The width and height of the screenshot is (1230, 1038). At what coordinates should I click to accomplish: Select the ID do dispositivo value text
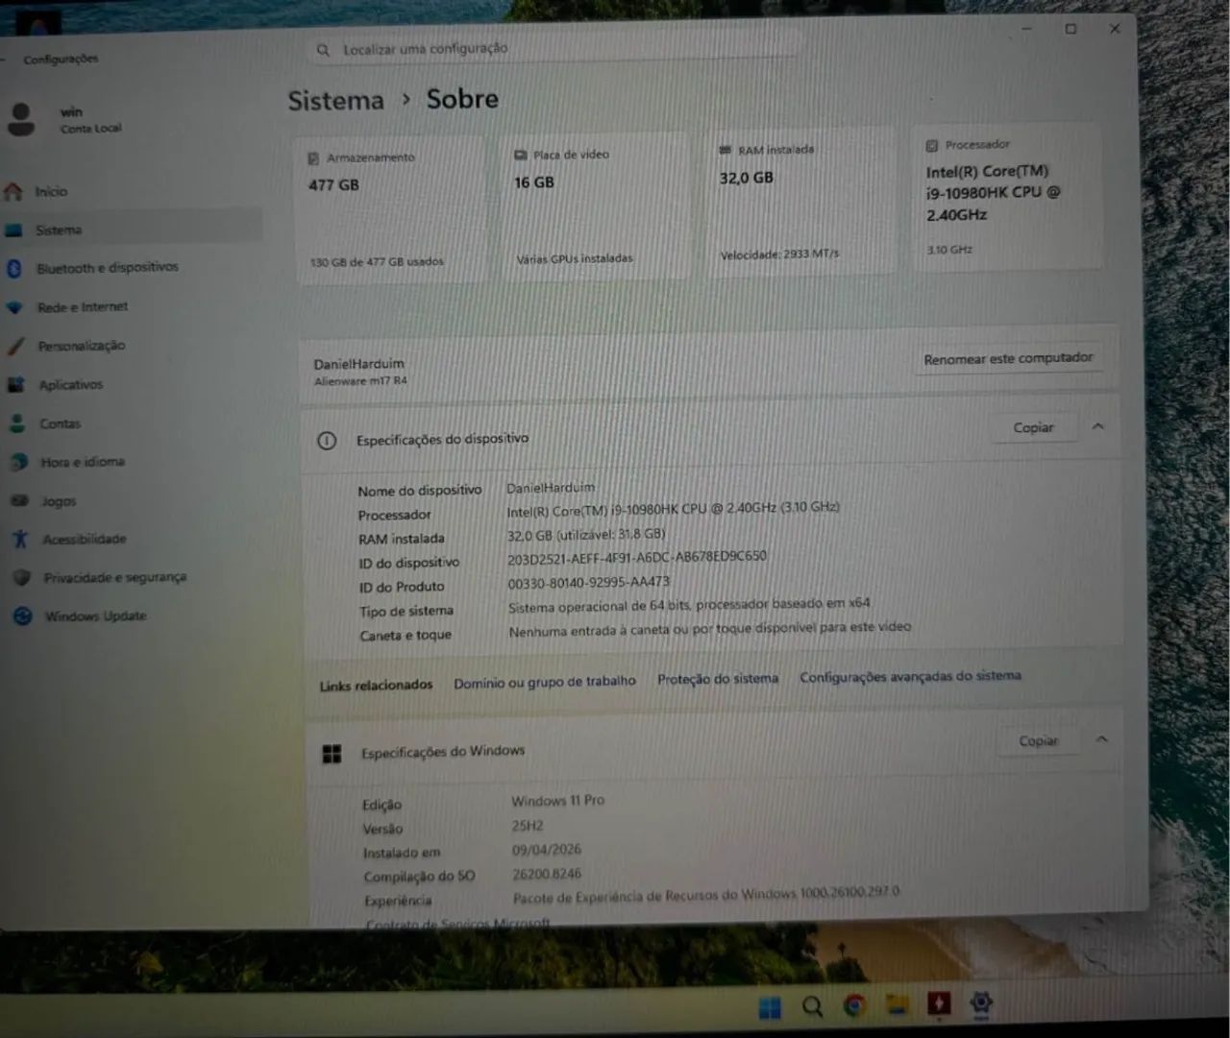637,558
